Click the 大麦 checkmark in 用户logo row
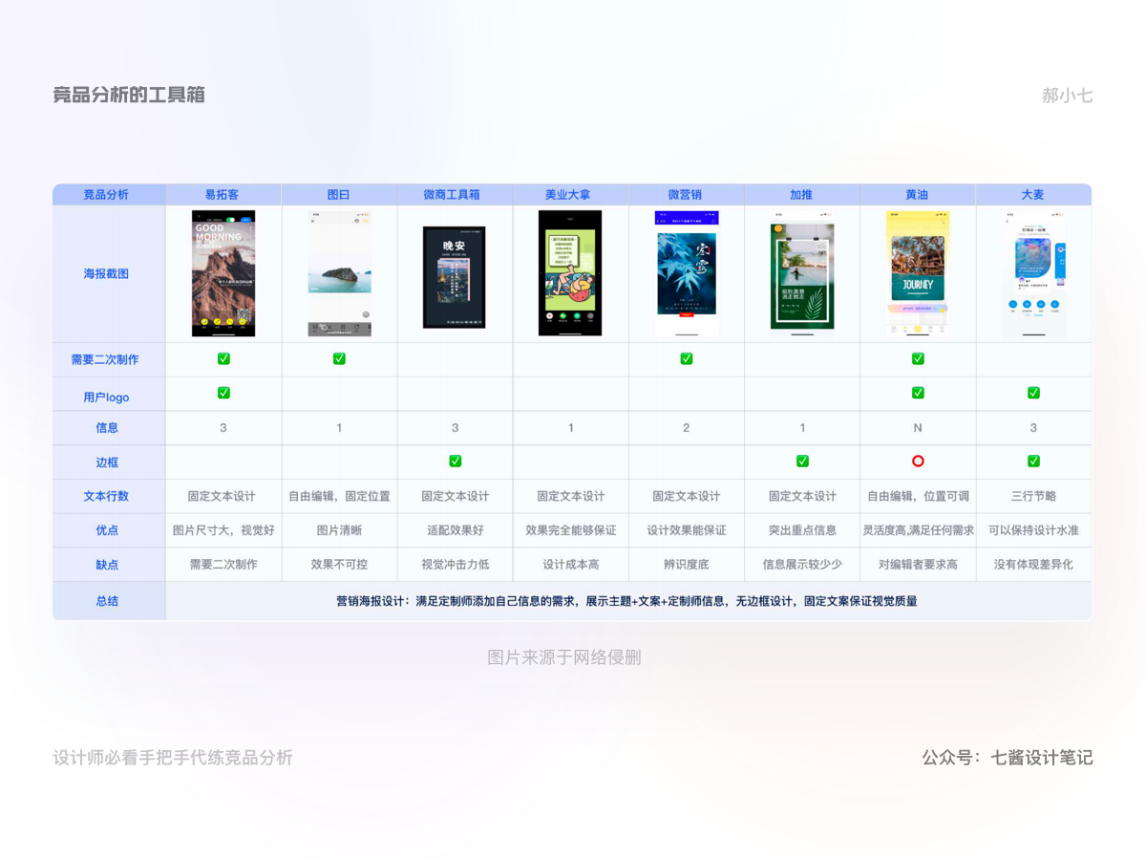Image resolution: width=1146 pixels, height=860 pixels. pyautogui.click(x=1033, y=393)
